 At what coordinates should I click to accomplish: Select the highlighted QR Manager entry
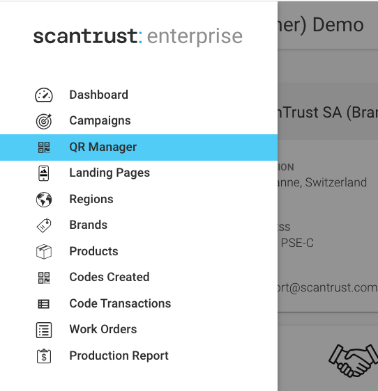[139, 147]
